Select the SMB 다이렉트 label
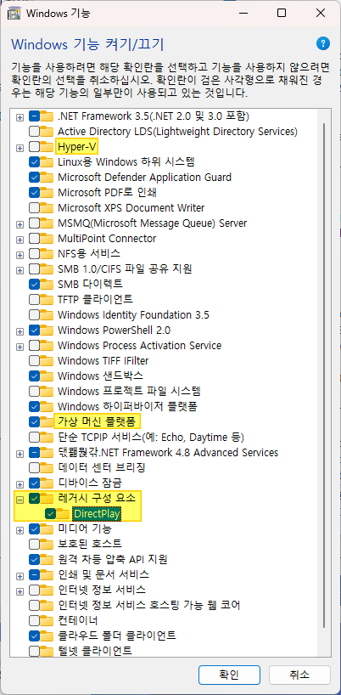This screenshot has height=695, width=341. pyautogui.click(x=90, y=284)
